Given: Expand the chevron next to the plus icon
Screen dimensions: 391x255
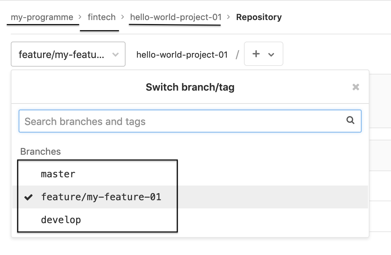Looking at the screenshot, I should pos(272,55).
